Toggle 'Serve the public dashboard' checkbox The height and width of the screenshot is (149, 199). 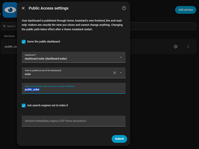pos(24,42)
